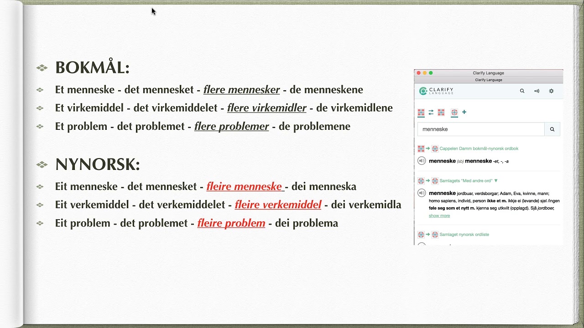Open Cappelen Damm bokmål-nynorsk ordbok heading
This screenshot has height=328, width=584.
coord(479,149)
